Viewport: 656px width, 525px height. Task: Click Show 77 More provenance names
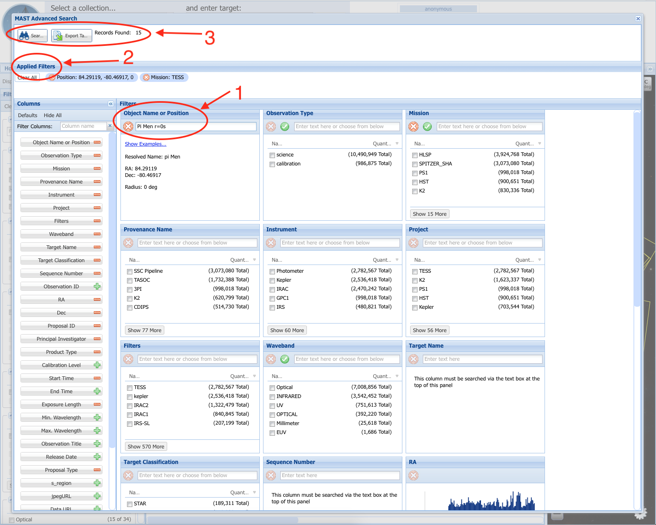[144, 330]
